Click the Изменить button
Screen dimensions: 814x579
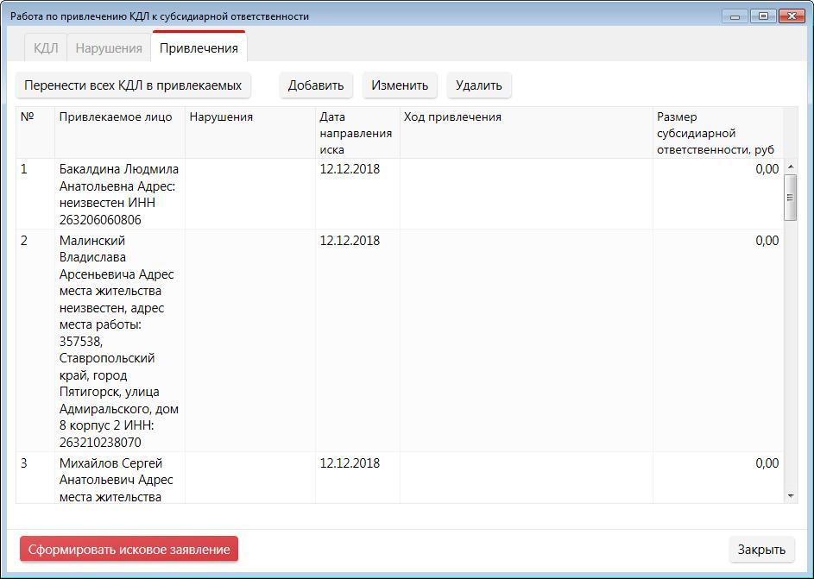(x=400, y=85)
